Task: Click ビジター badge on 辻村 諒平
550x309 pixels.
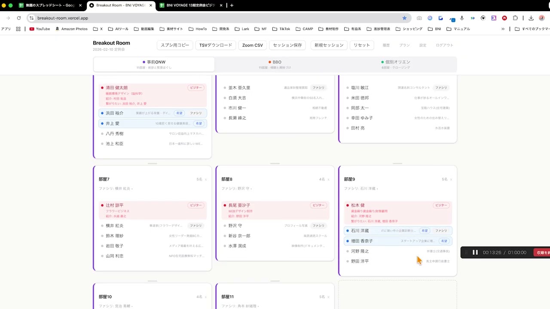Action: (x=196, y=206)
